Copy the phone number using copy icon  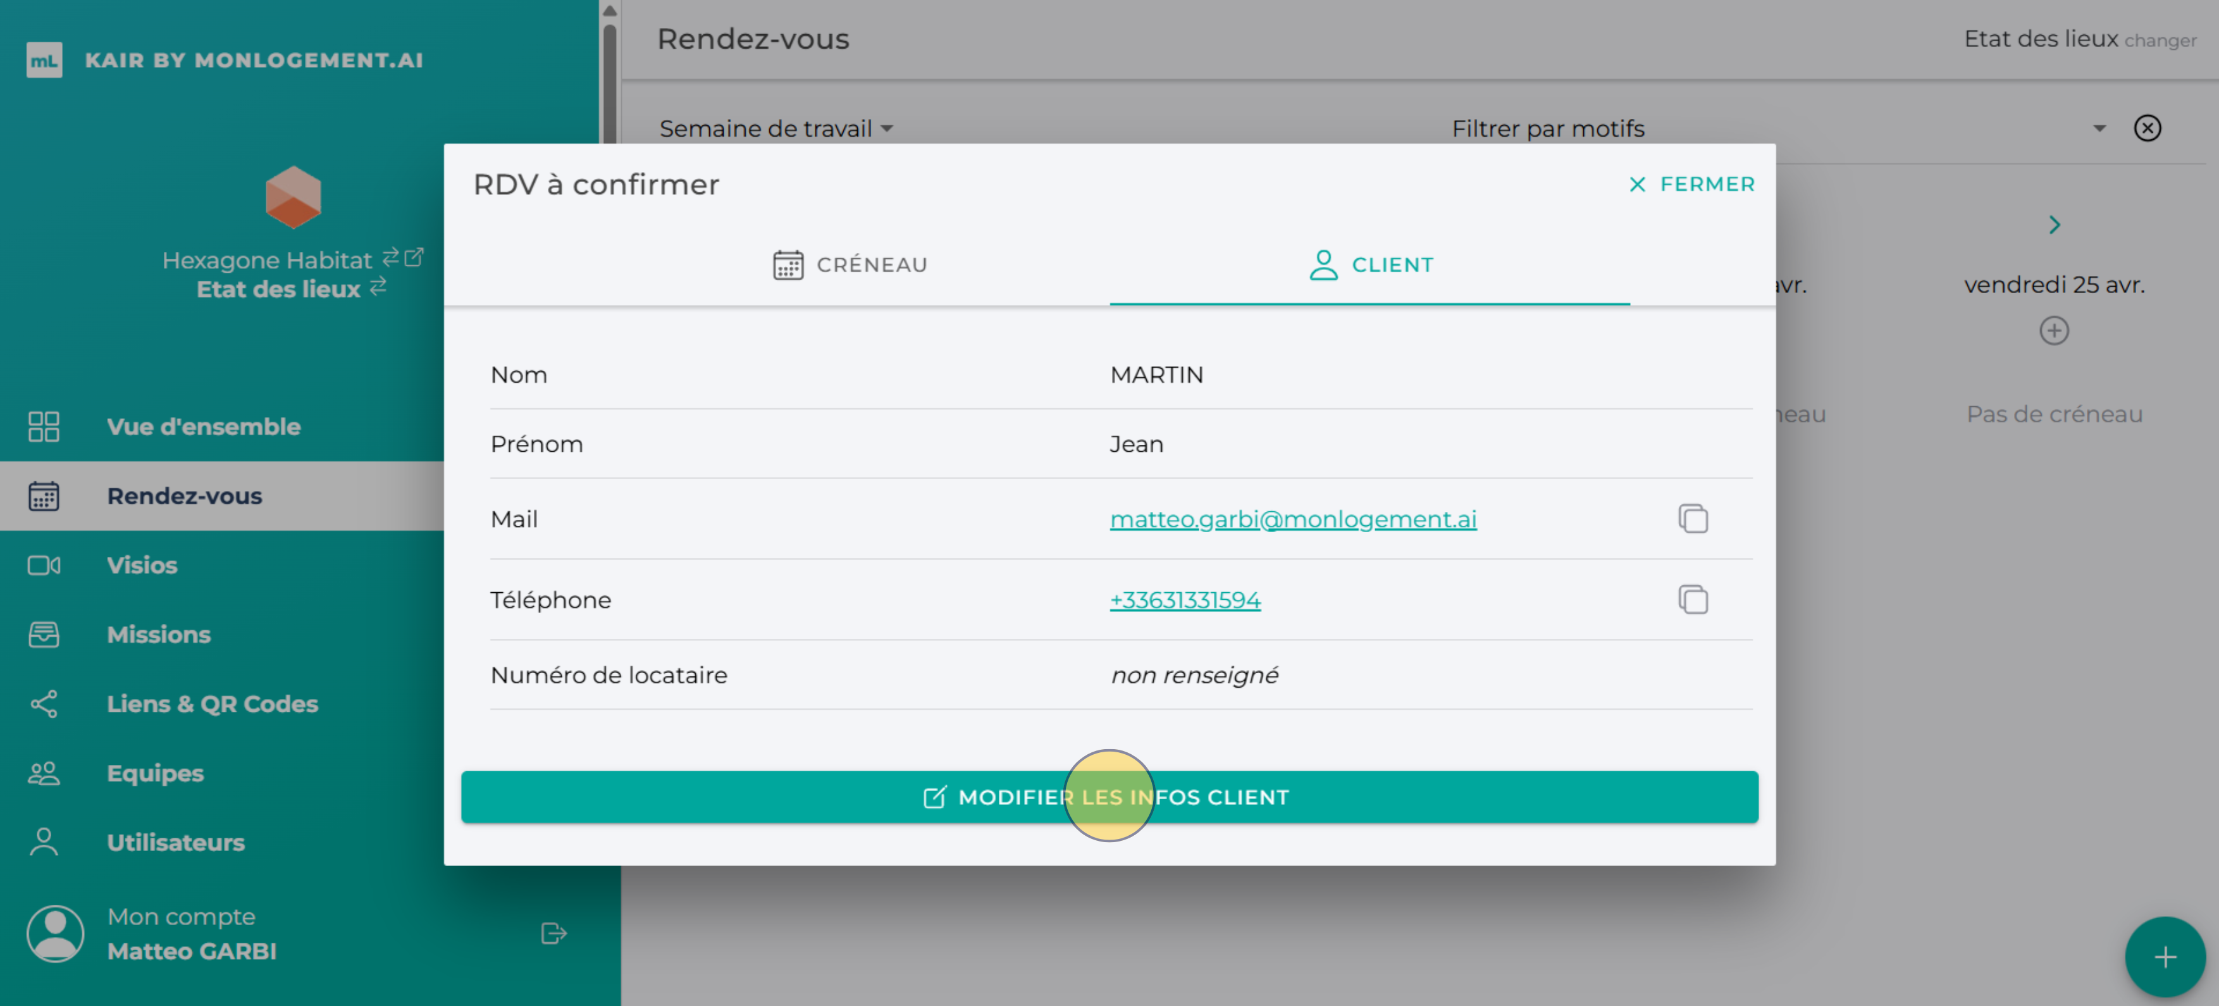click(1693, 599)
